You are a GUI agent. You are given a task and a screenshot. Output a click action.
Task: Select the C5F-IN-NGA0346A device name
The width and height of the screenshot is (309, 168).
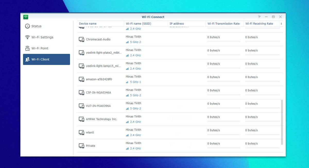(98, 93)
